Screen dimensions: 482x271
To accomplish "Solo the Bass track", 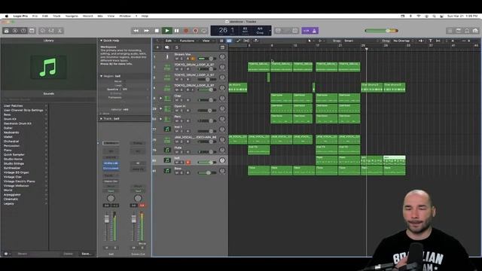I will [x=182, y=172].
